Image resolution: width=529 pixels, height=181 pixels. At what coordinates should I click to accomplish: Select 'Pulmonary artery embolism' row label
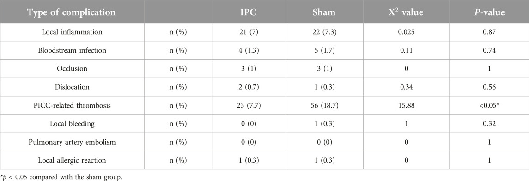point(72,142)
